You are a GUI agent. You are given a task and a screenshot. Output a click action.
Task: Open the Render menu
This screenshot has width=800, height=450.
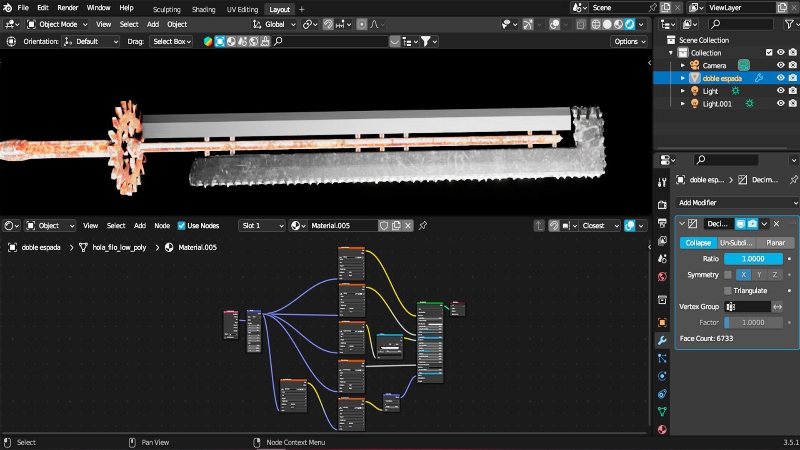coord(67,7)
